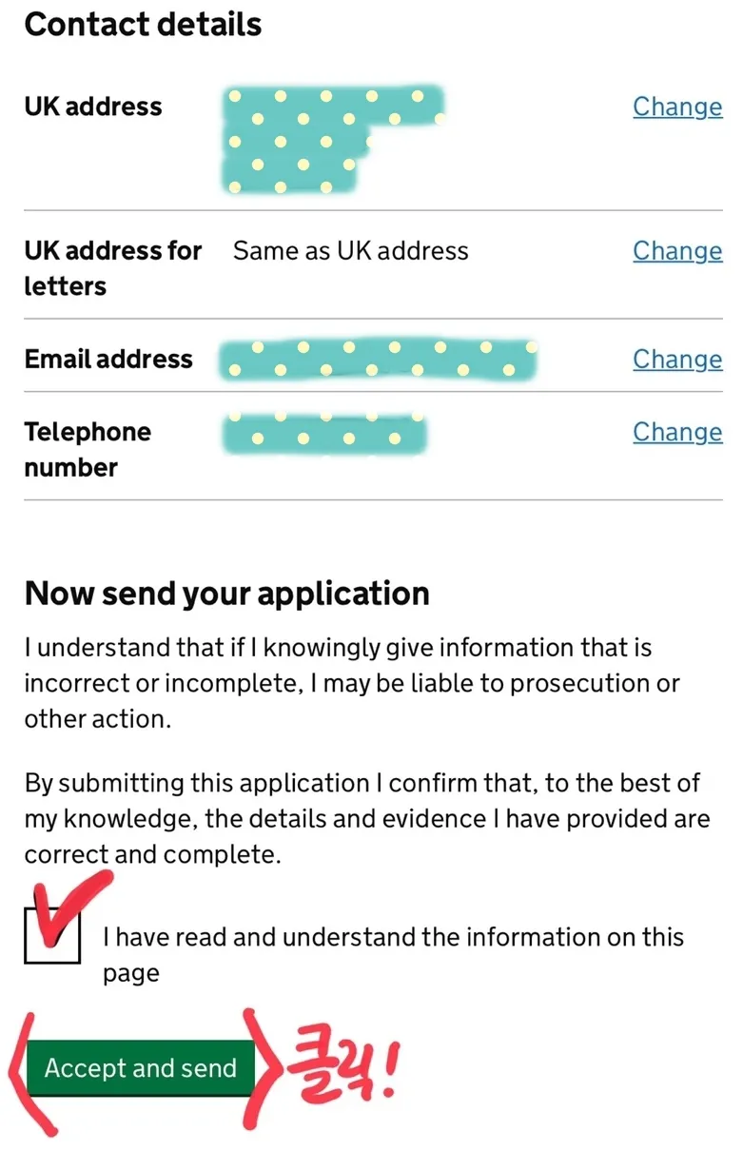
Task: Click Change next to Email address
Action: 677,360
